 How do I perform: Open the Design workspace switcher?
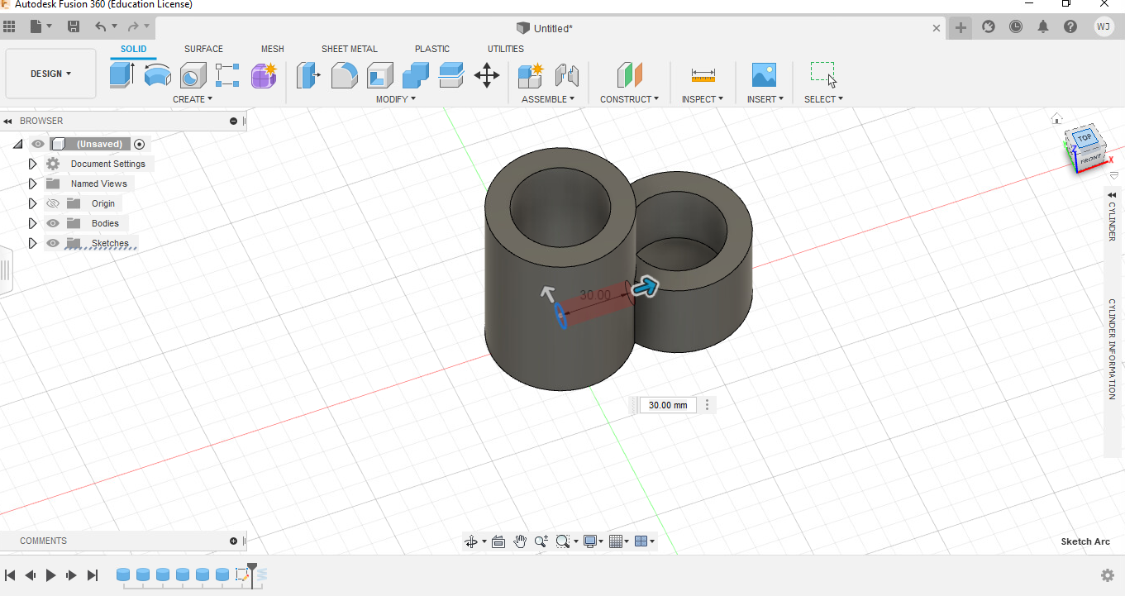[50, 74]
